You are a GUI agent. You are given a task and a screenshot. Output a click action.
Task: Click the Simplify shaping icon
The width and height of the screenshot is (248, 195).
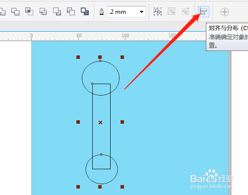[43, 11]
